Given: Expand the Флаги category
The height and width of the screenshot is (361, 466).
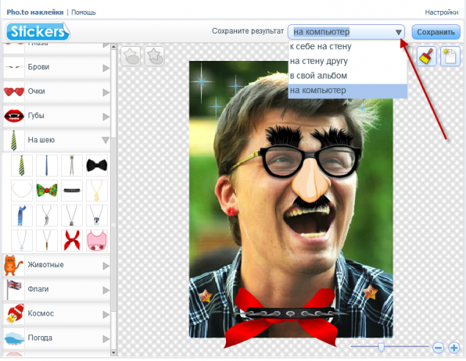Looking at the screenshot, I should 57,289.
